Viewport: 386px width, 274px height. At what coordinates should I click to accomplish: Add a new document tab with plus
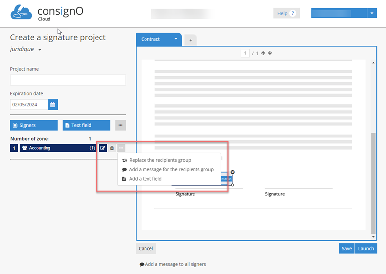click(191, 40)
